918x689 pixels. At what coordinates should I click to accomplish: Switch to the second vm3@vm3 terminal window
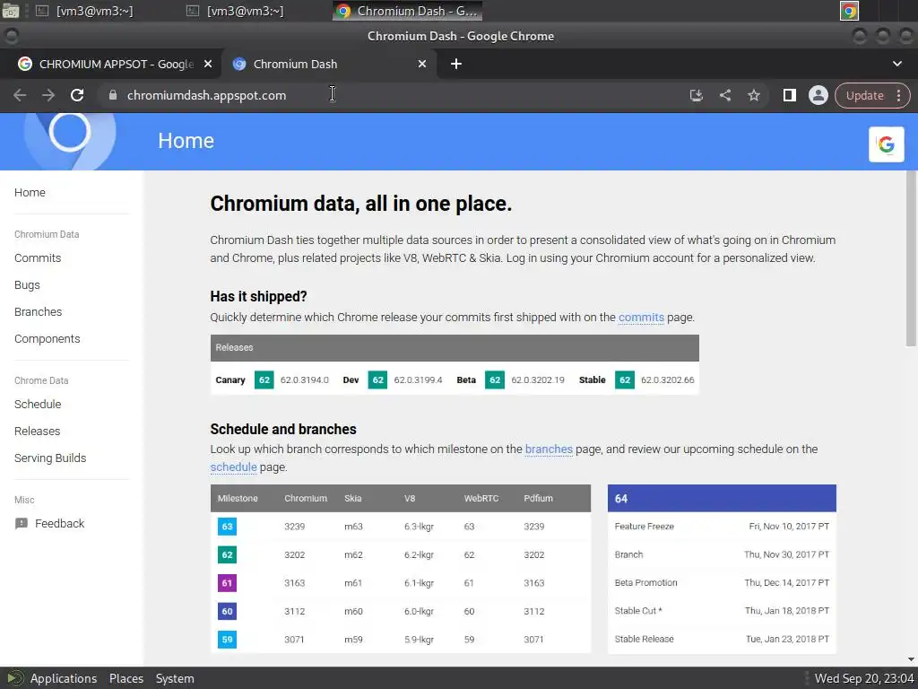(x=236, y=11)
